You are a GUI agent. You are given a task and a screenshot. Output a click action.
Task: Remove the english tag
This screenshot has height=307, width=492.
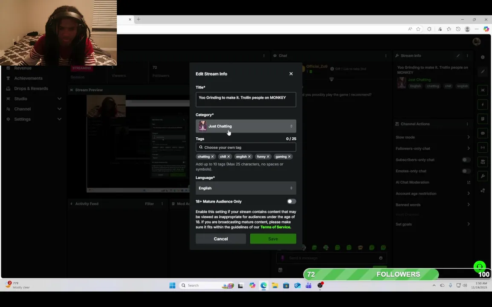249,156
